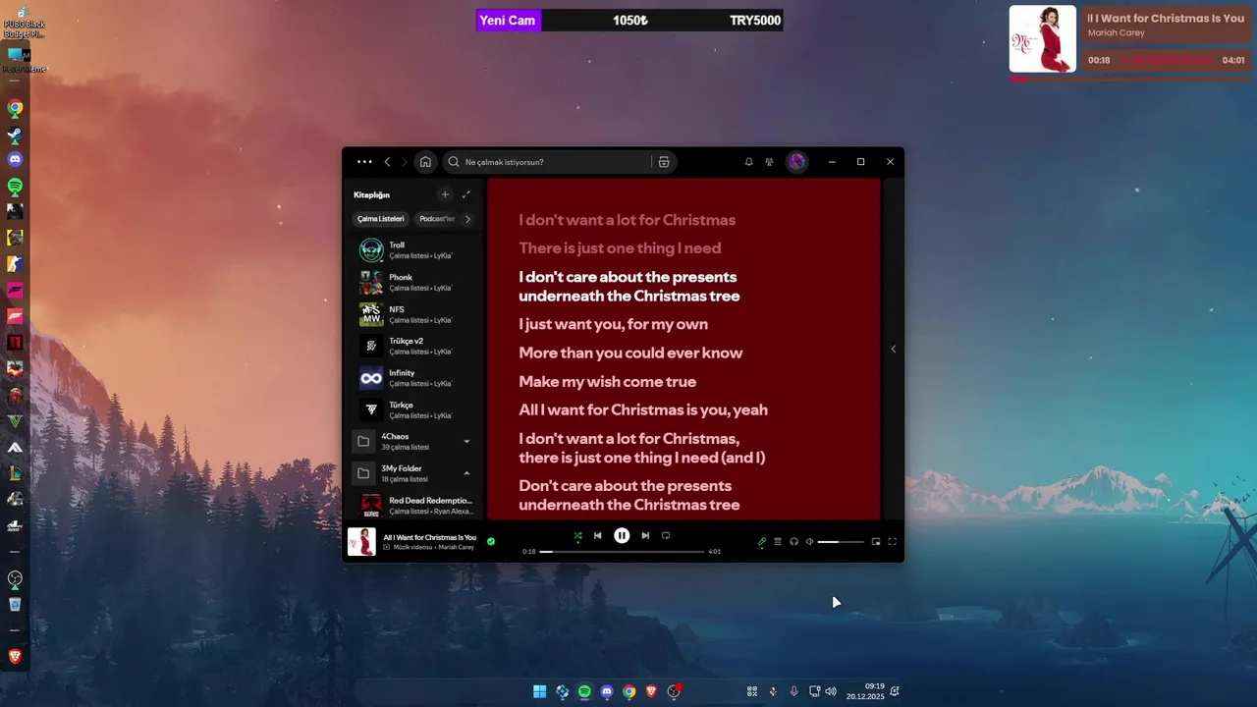The image size is (1257, 707).
Task: Open connect to a device menu
Action: pyautogui.click(x=793, y=541)
